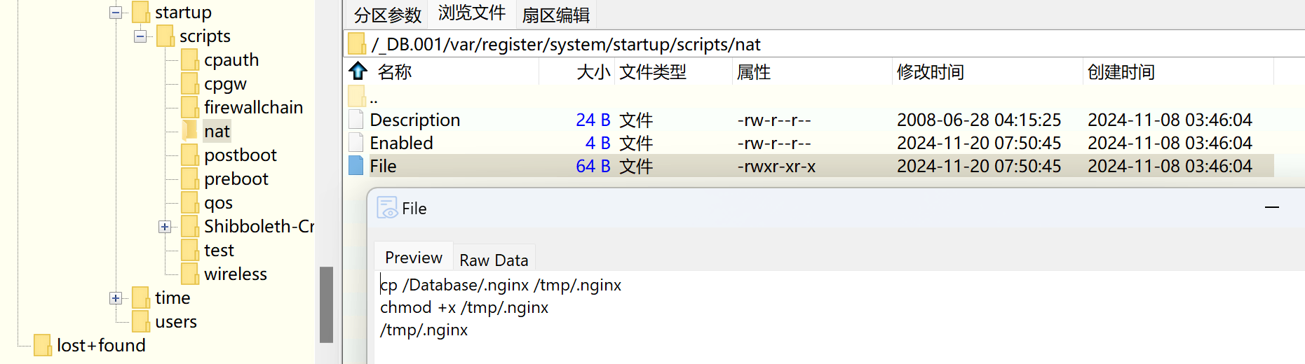Select the blue File entry icon
Viewport: 1305px width, 364px height.
(x=356, y=166)
